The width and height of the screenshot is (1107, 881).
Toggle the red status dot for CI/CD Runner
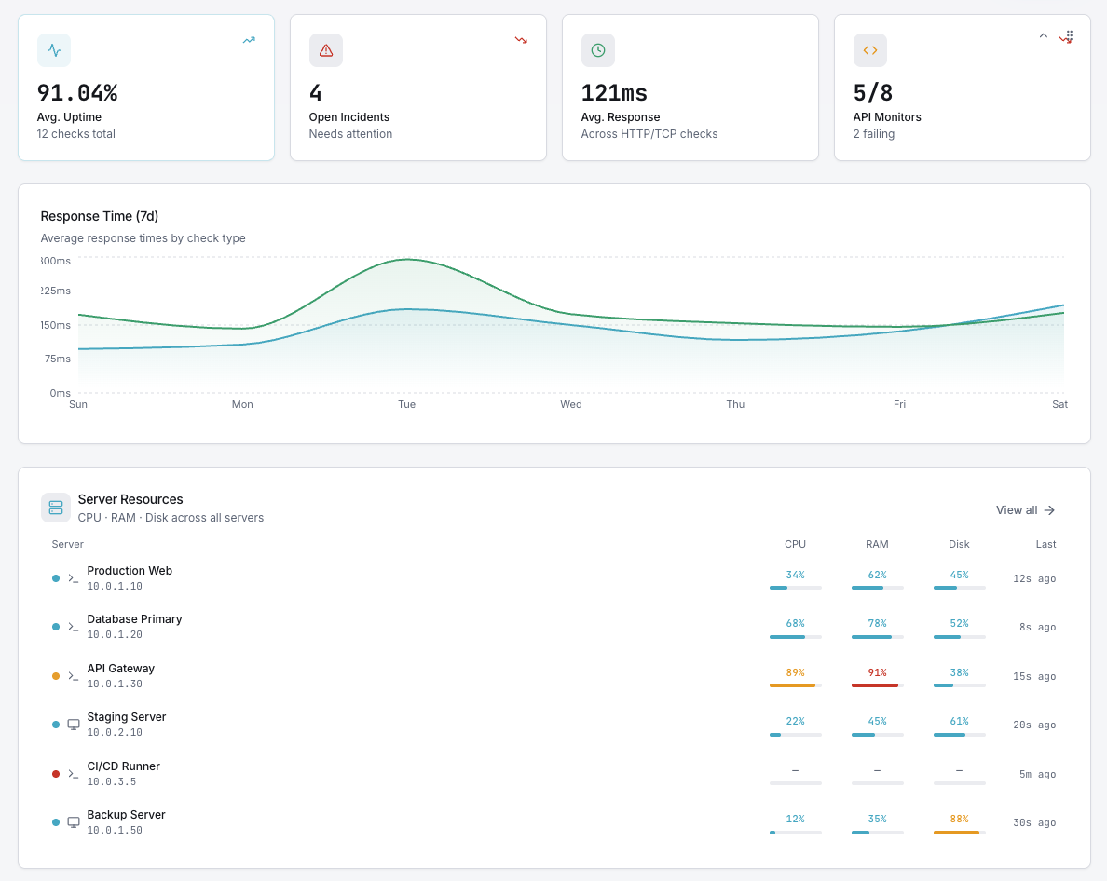click(x=55, y=773)
